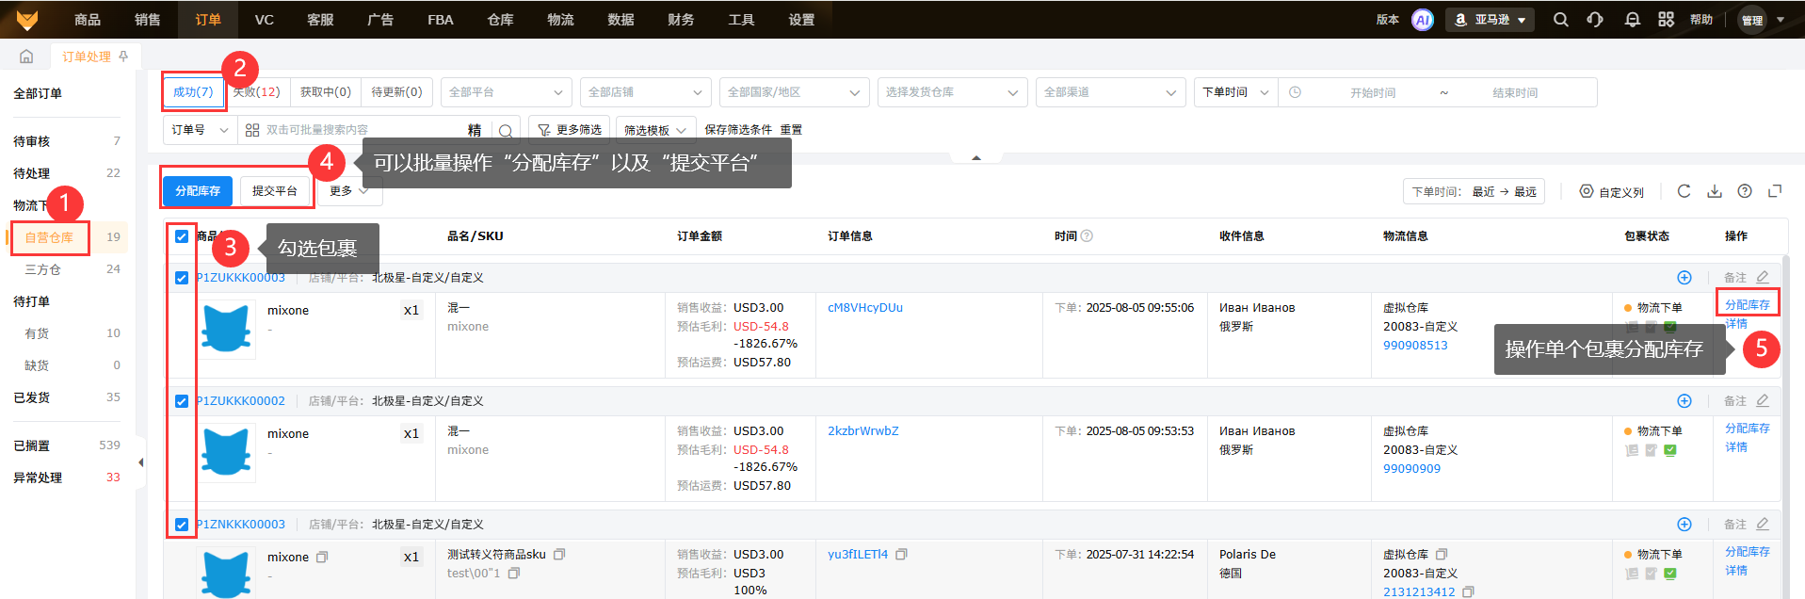Open the 全部平台 dropdown
The width and height of the screenshot is (1805, 599).
pyautogui.click(x=507, y=92)
